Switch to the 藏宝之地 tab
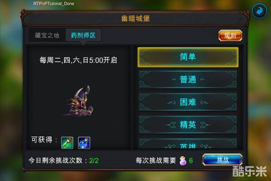The image size is (271, 181). (x=47, y=35)
